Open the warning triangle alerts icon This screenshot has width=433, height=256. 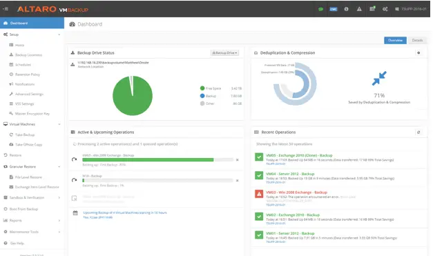[x=359, y=9]
